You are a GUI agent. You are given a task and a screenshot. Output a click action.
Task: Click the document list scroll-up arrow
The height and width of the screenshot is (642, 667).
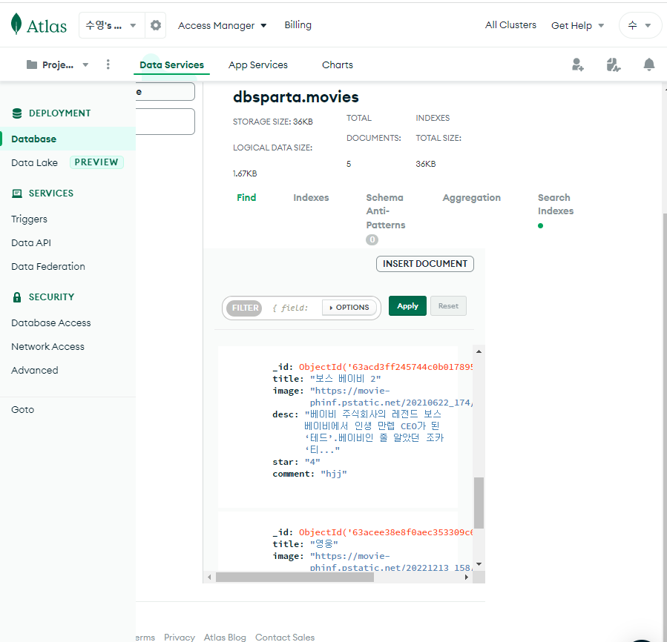tap(479, 351)
